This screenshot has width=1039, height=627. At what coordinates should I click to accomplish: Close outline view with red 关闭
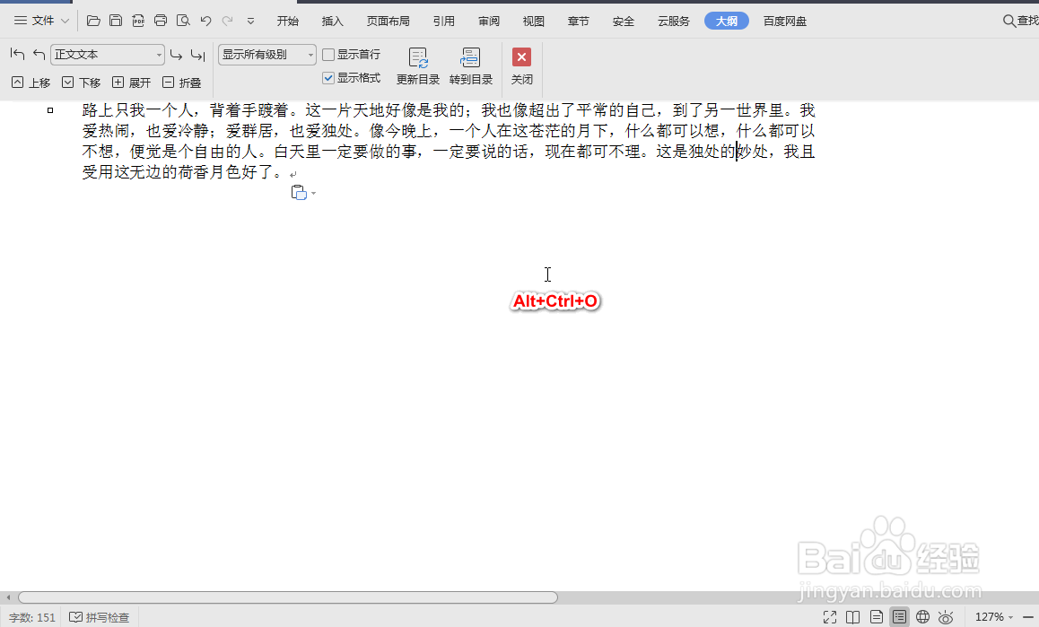coord(521,66)
